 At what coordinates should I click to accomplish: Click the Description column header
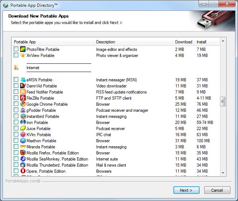[x=134, y=42]
